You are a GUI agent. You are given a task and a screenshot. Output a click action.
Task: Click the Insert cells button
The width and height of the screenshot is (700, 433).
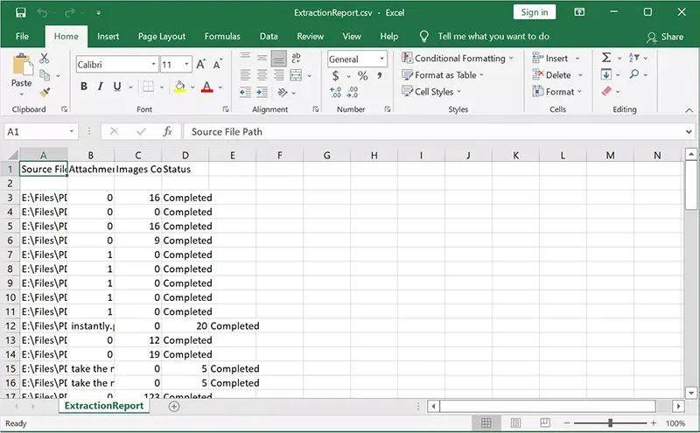(556, 58)
